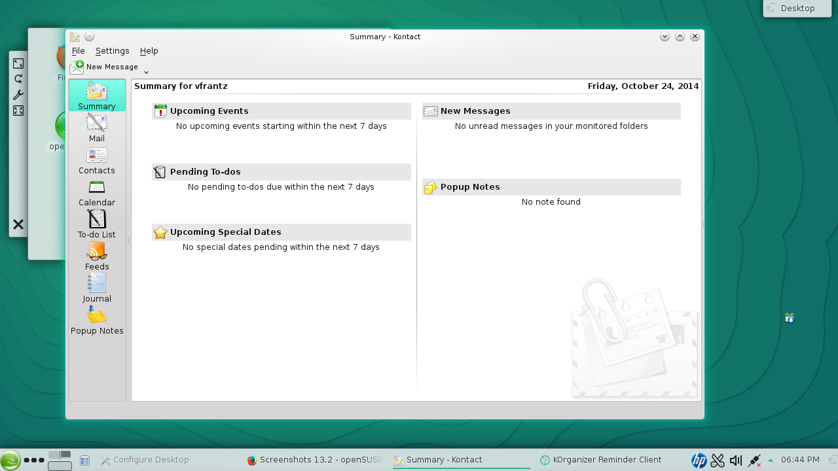Screen dimensions: 838x471
Task: Click the desktop widget expand-arrows icon
Action: 18,111
